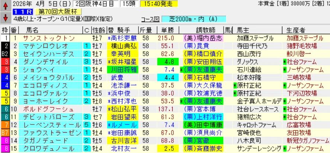330x153 pixels.
Task: Click the 第70回大阪杯 race name
Action: pyautogui.click(x=58, y=12)
